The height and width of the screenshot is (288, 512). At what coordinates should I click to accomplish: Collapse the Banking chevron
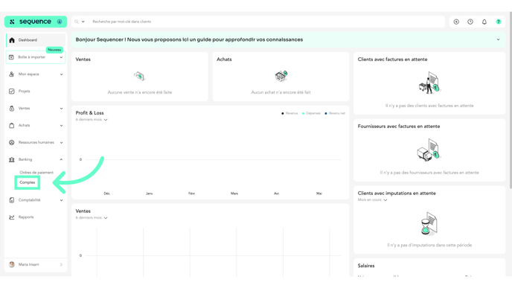click(61, 160)
